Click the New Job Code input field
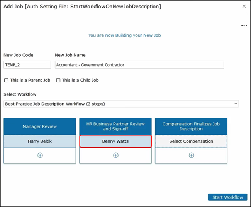251x207 pixels. [x=27, y=65]
